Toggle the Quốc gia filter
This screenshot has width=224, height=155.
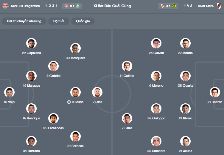tap(85, 21)
